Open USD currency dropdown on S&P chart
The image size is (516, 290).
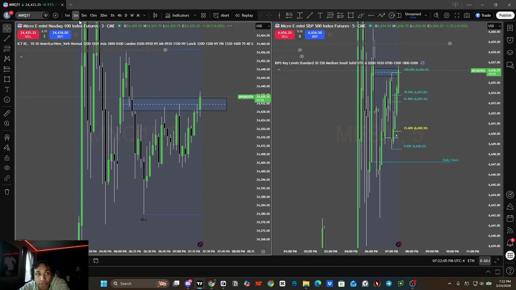click(x=494, y=26)
